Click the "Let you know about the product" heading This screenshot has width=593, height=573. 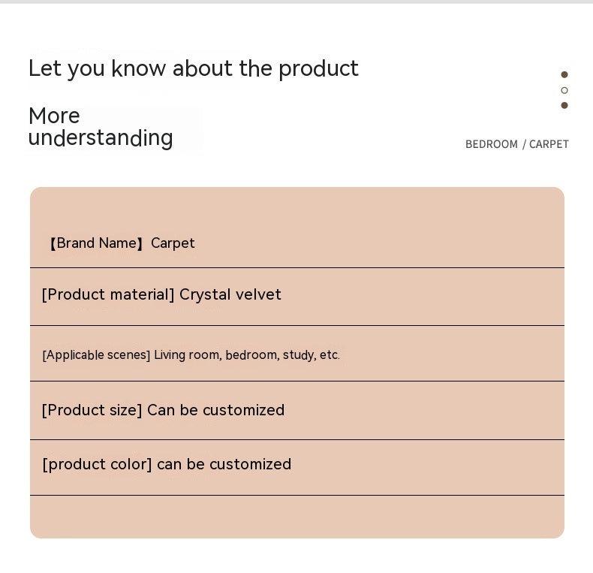pos(193,68)
